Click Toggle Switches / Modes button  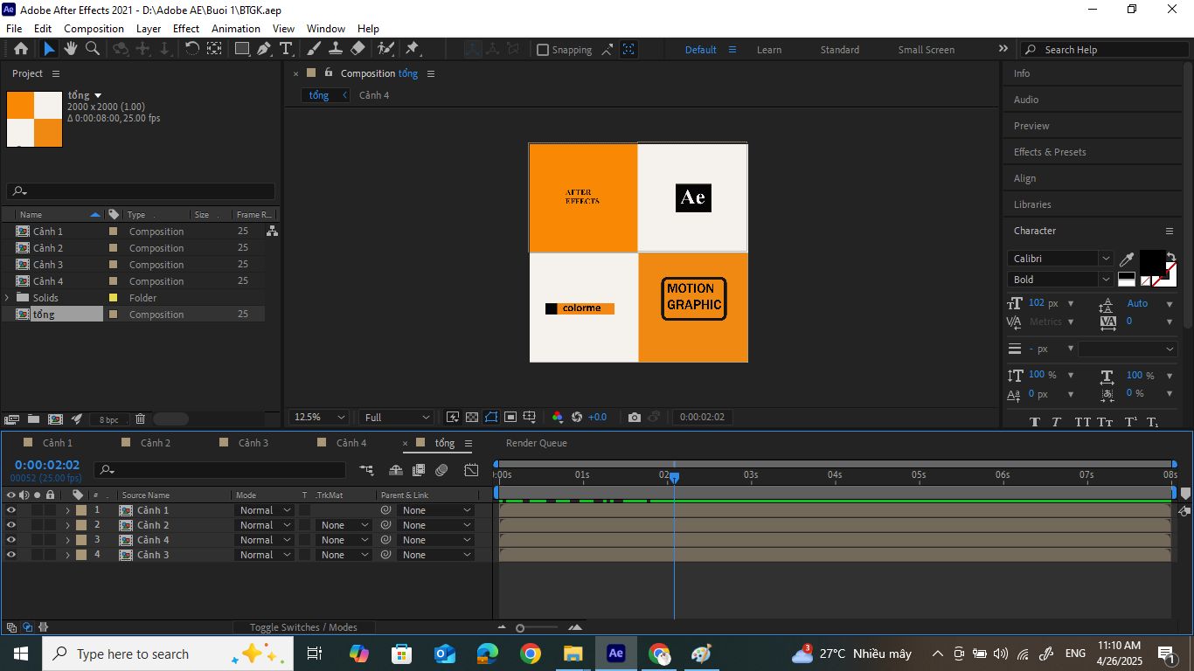coord(303,627)
